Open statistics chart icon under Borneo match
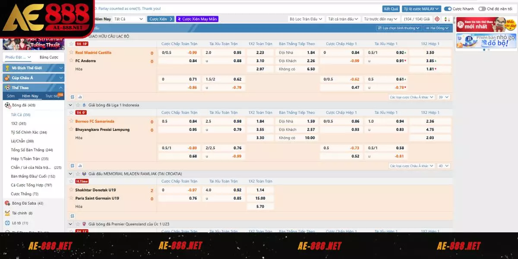This screenshot has width=518, height=259. tap(80, 166)
